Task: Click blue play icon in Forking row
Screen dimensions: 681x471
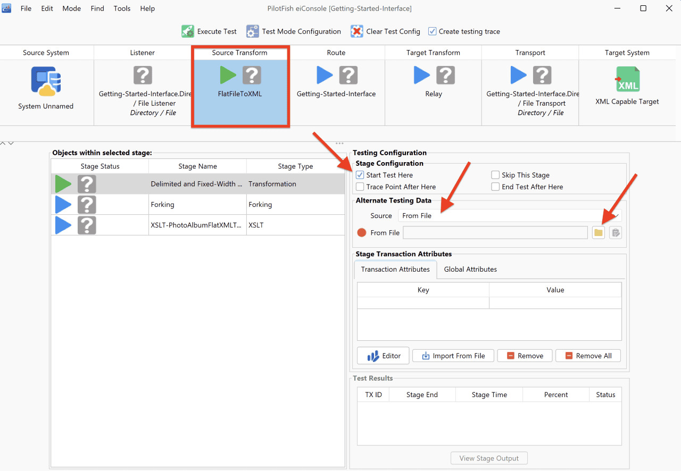Action: [x=63, y=205]
